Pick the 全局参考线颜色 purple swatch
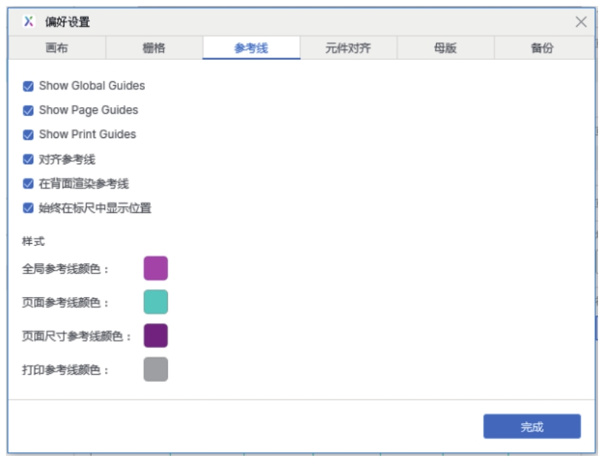The image size is (601, 458). 155,268
